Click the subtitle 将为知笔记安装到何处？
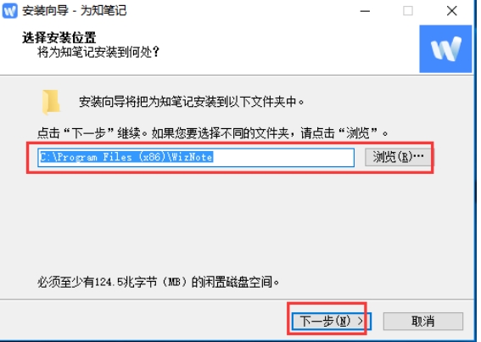Screen dimensions: 481x342 [98, 52]
